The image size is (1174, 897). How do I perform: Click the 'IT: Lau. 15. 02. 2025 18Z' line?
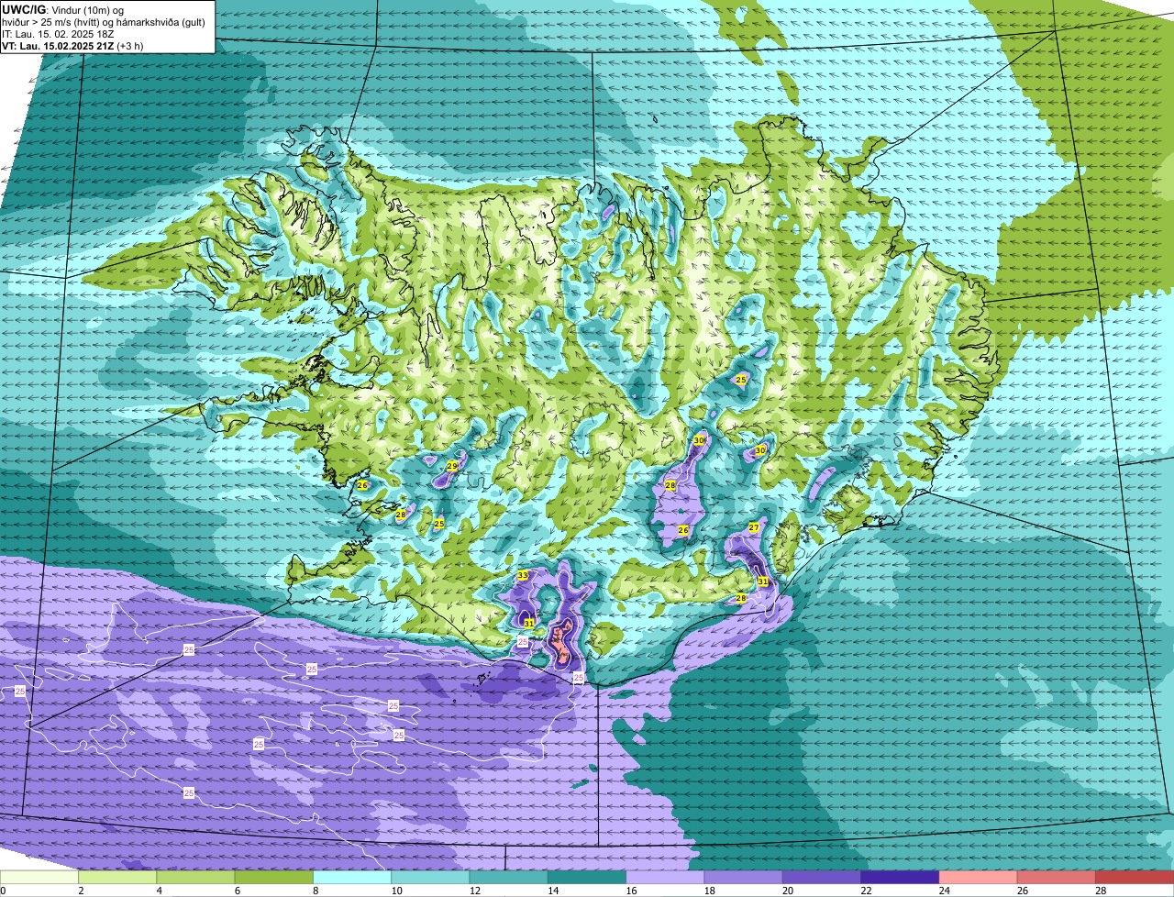coord(58,33)
